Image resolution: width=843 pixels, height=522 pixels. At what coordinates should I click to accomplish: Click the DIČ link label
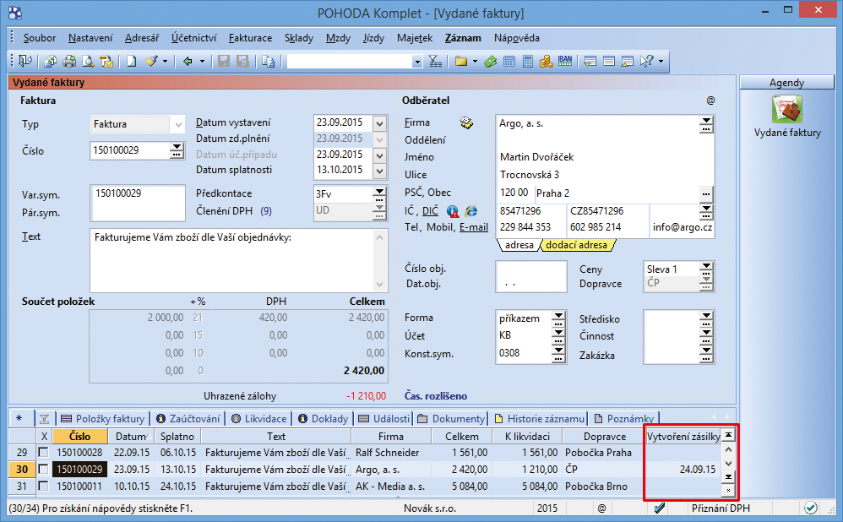(x=430, y=211)
